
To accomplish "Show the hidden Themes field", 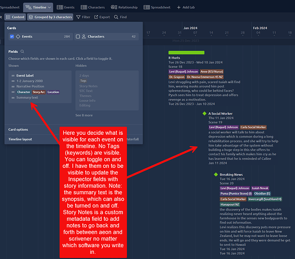I will (85, 96).
